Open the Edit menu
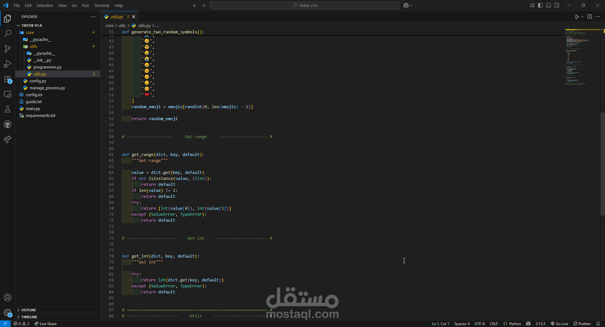The height and width of the screenshot is (327, 605). point(28,5)
